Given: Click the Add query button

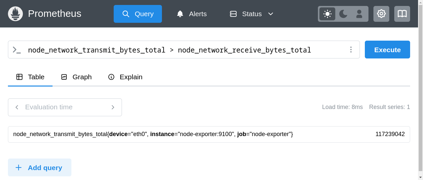Looking at the screenshot, I should tap(40, 167).
